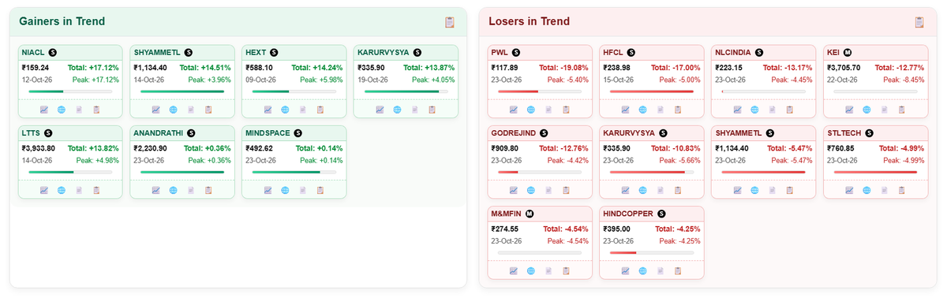The height and width of the screenshot is (298, 947).
Task: Click the date 19-Oct-26 on KARURVYSYA card
Action: (x=372, y=80)
